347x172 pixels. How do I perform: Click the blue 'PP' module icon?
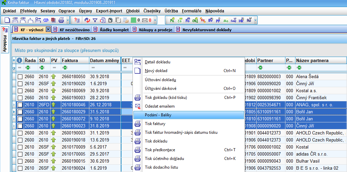[x=218, y=20]
